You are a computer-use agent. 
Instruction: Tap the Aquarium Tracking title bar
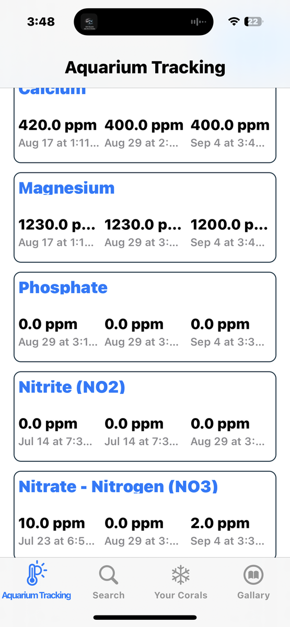tap(145, 67)
